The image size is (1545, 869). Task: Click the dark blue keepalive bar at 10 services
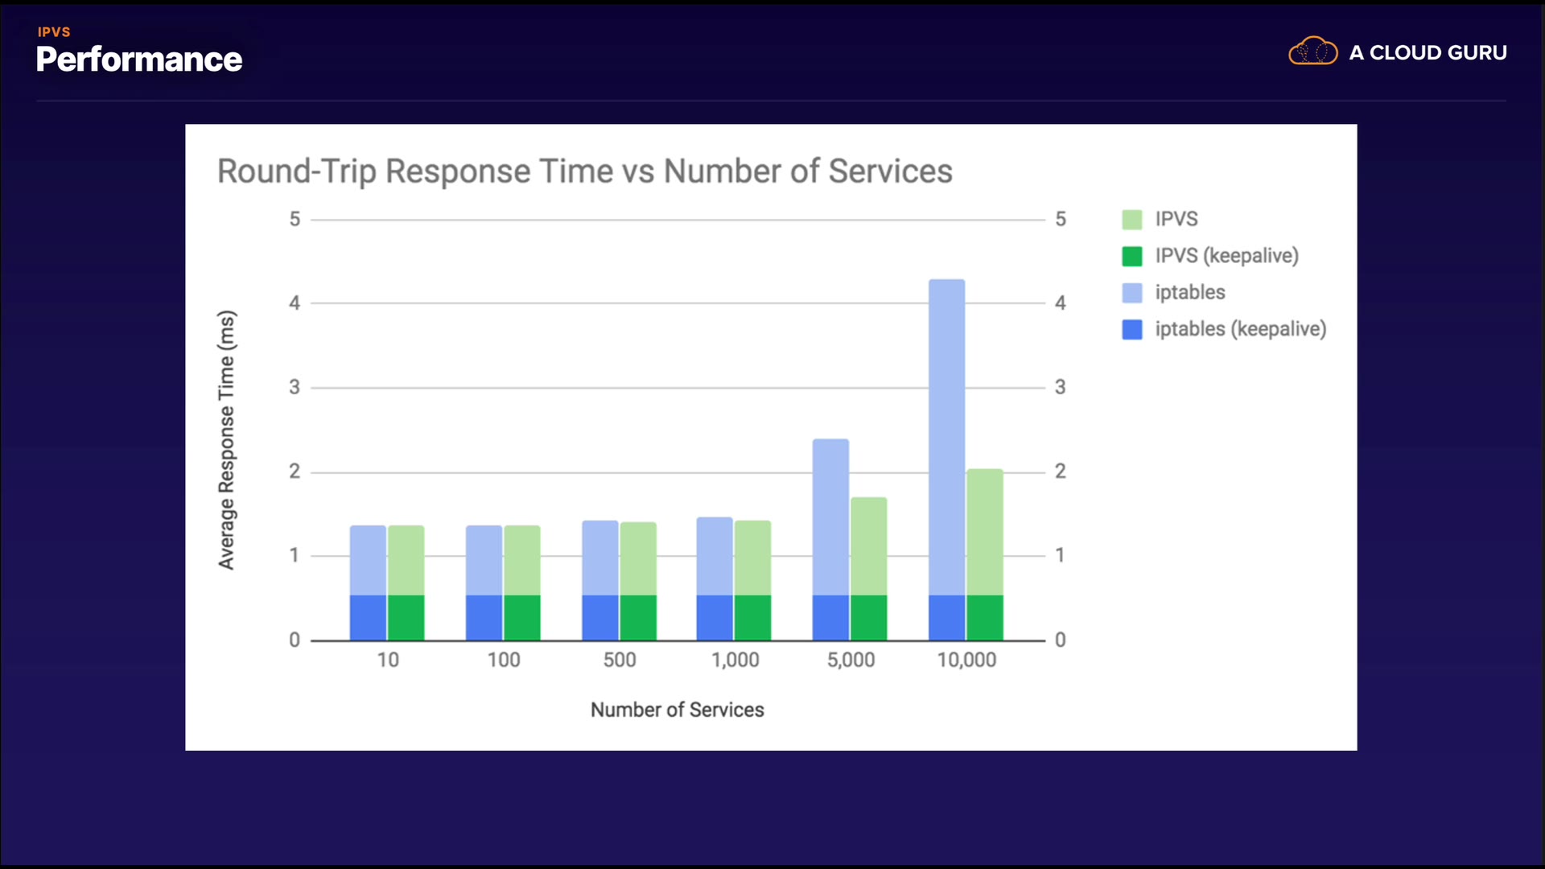tap(368, 617)
